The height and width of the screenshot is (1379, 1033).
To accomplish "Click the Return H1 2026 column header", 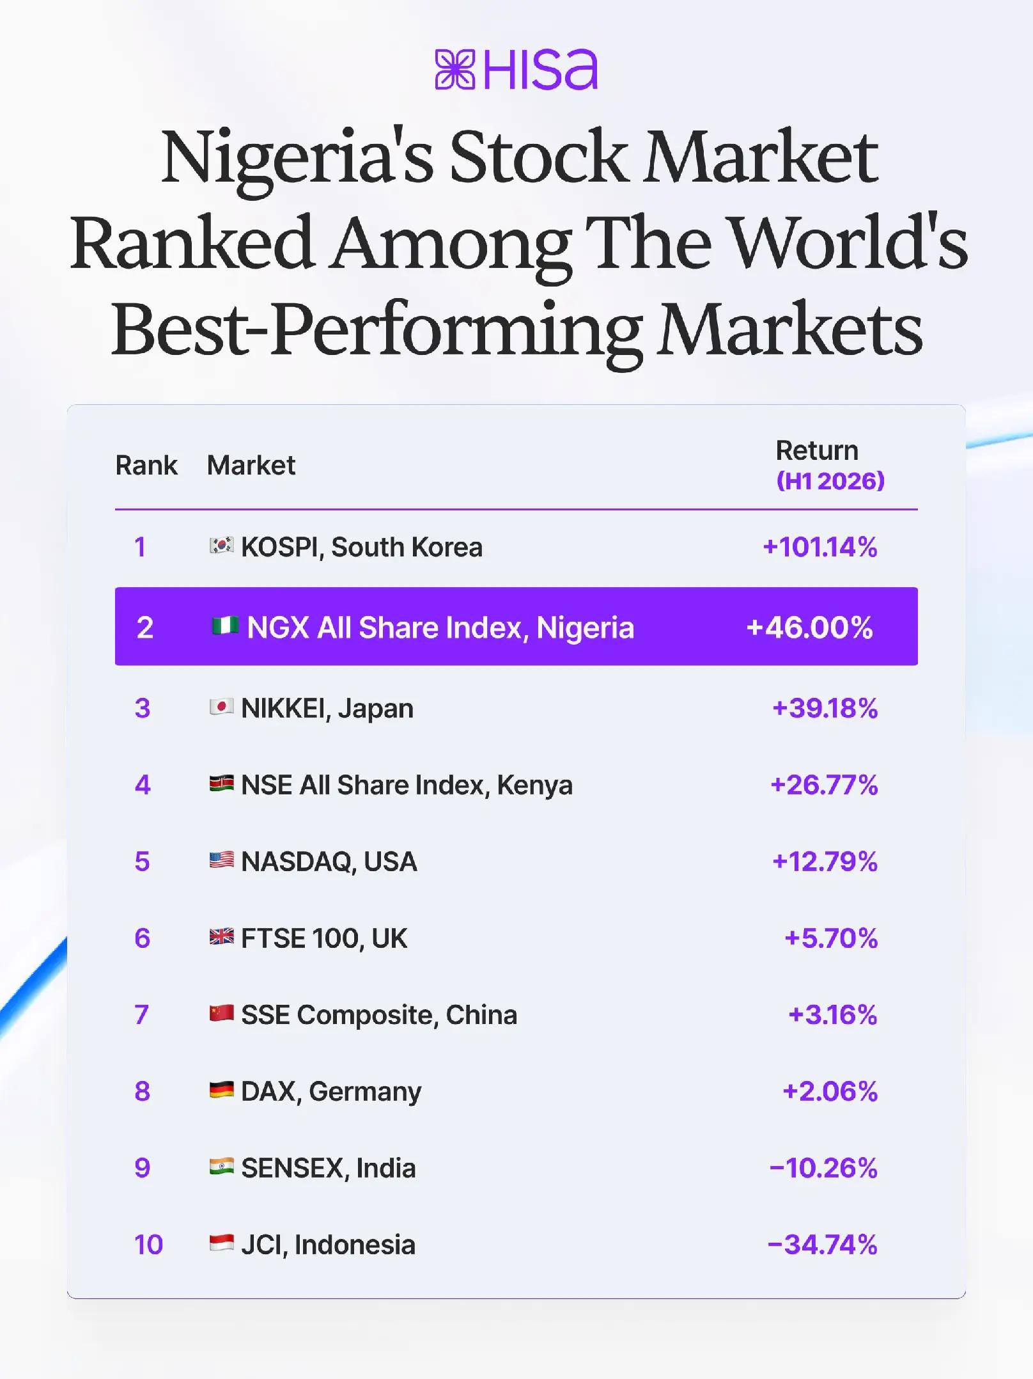I will [830, 465].
